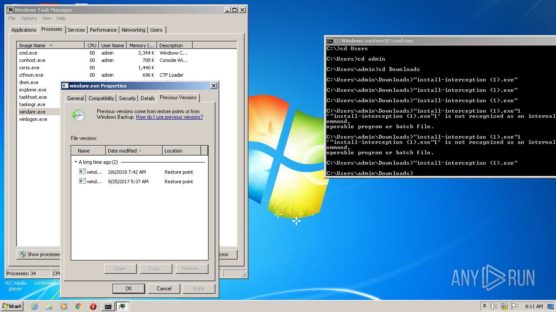Open the Action Center flag icon
Image resolution: width=556 pixels, height=312 pixels.
(514, 306)
